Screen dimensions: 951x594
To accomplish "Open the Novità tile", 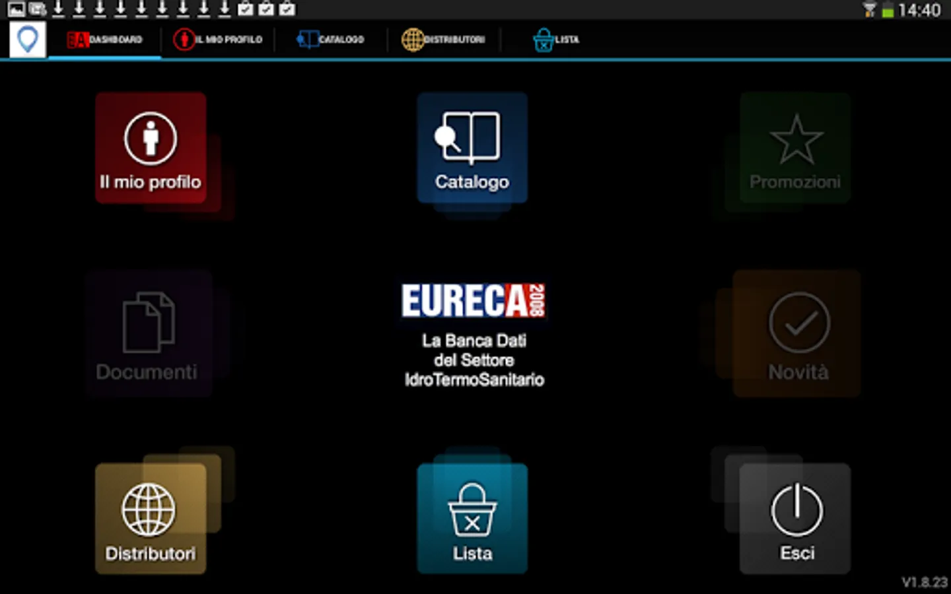I will tap(797, 333).
